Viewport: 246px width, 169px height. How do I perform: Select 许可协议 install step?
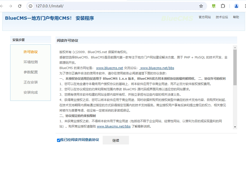tap(31, 52)
